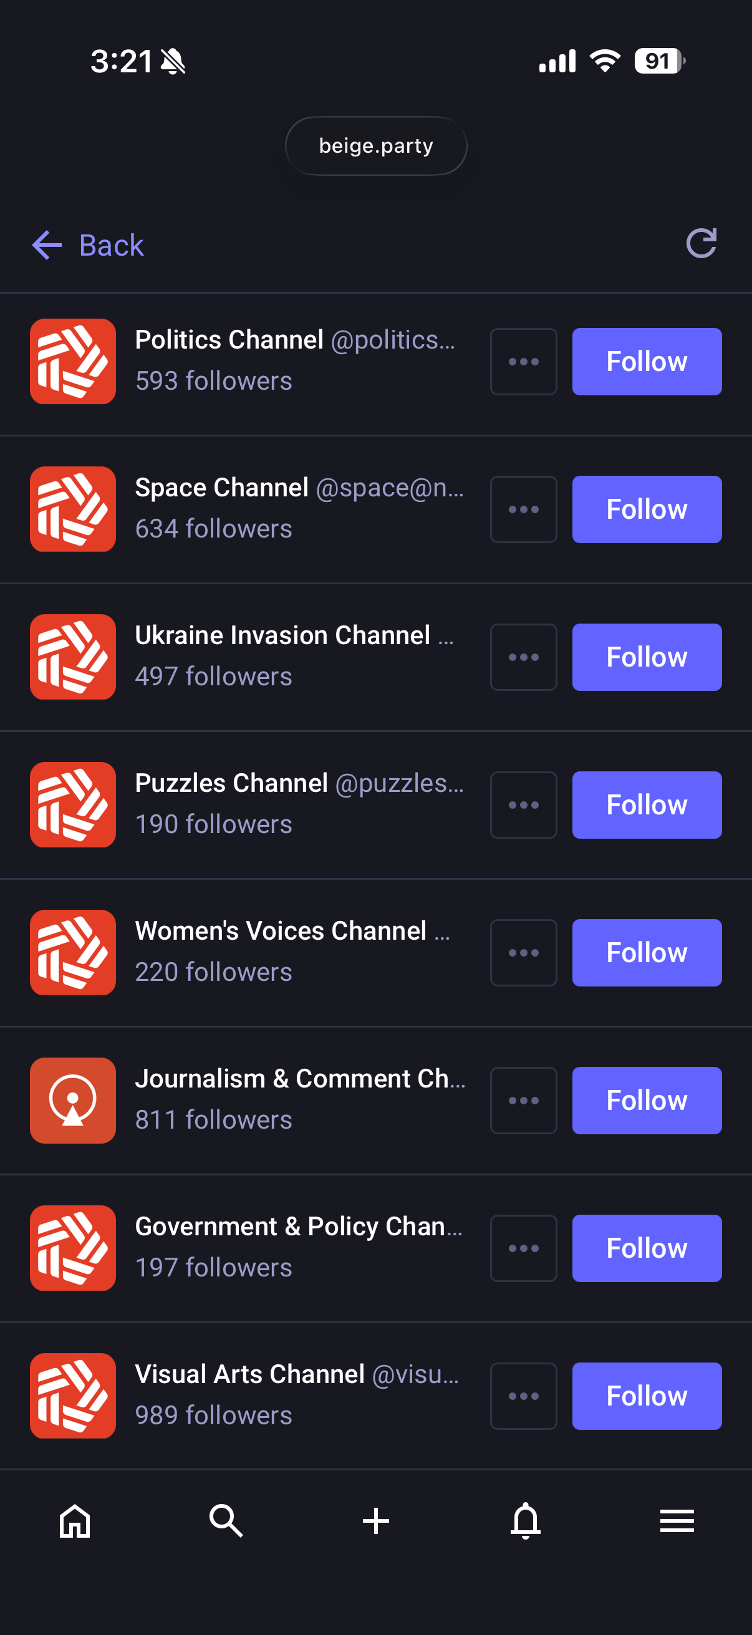Open the hamburger menu icon

click(x=677, y=1521)
